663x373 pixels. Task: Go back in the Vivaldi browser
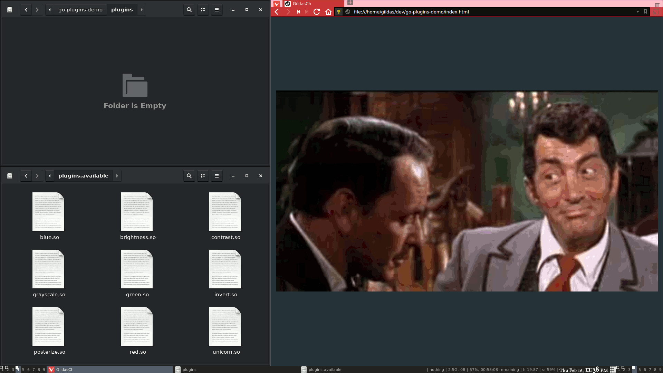pyautogui.click(x=277, y=12)
